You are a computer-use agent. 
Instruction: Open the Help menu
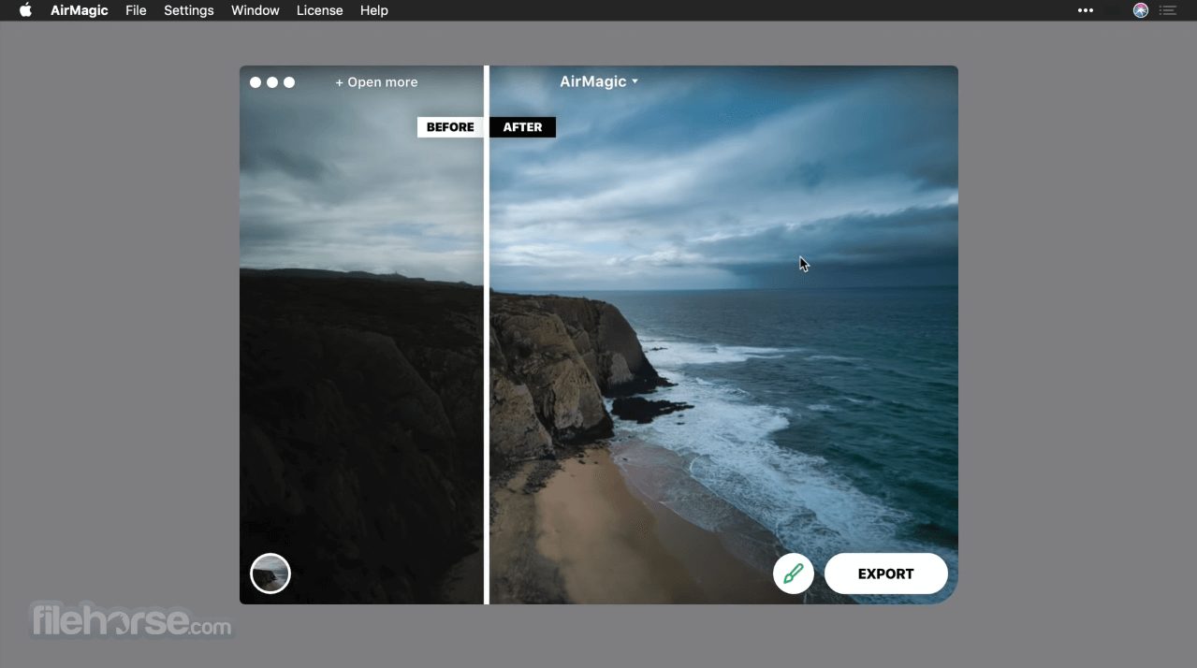point(373,10)
